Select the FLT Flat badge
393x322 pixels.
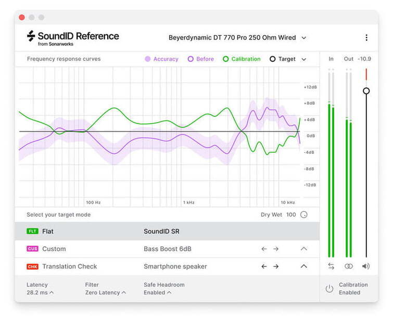[32, 231]
